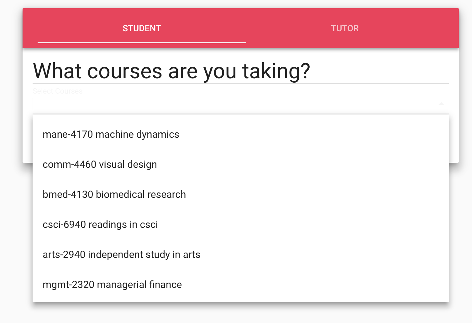Choose comm-4460 visual design course
The height and width of the screenshot is (323, 472).
click(x=100, y=164)
